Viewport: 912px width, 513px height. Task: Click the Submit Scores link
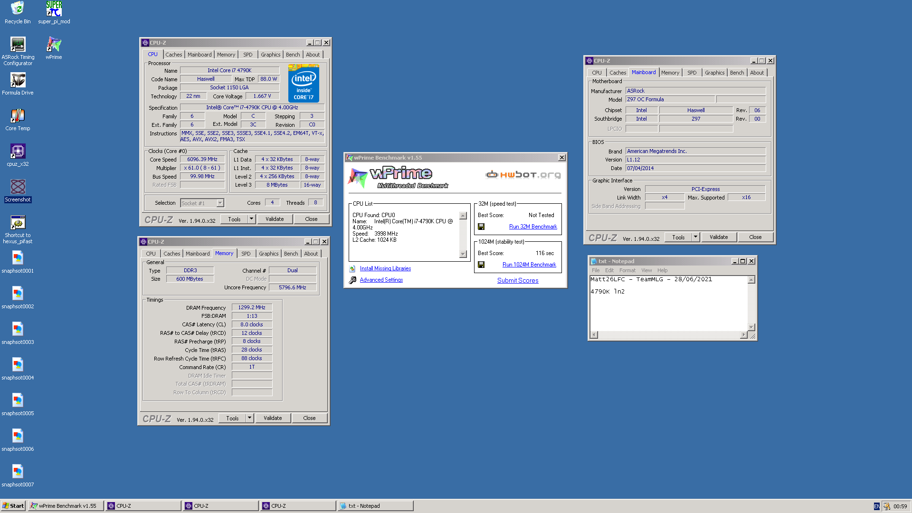pyautogui.click(x=518, y=281)
